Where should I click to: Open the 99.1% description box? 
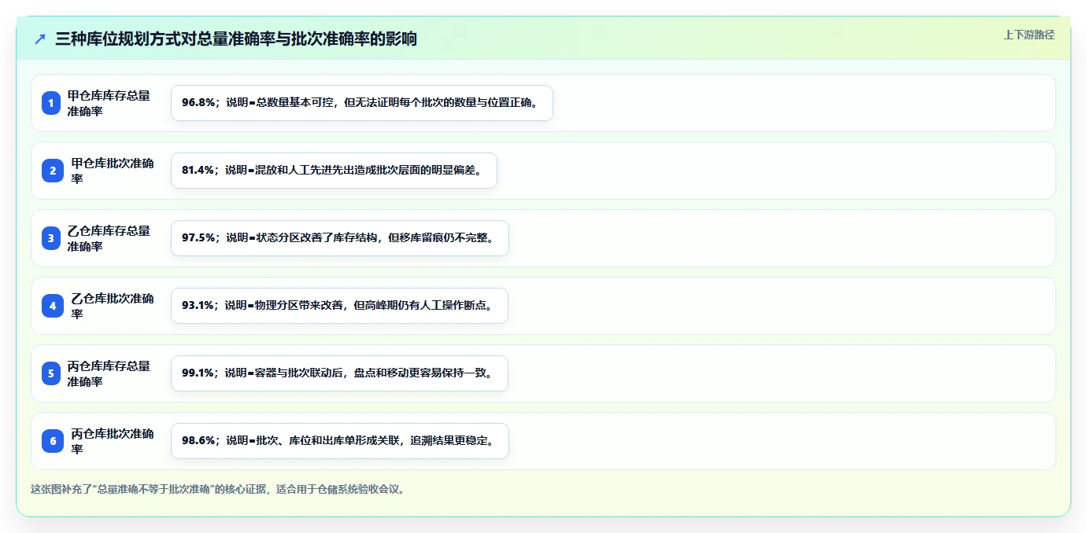[x=339, y=373]
